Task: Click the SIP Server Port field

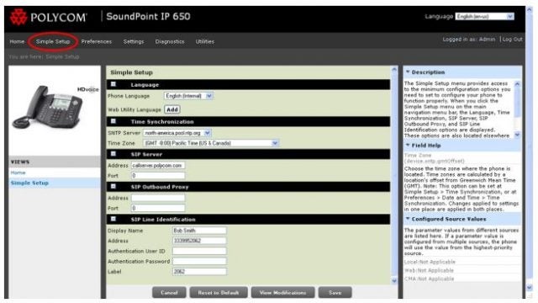Action: [x=158, y=176]
